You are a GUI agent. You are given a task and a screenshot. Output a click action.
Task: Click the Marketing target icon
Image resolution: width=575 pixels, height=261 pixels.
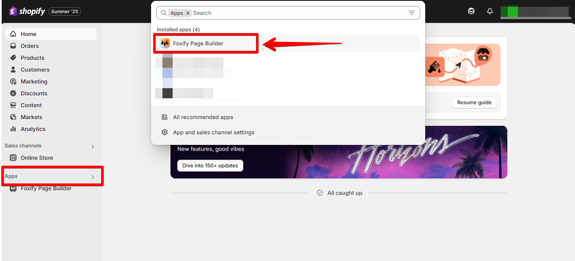tap(13, 81)
